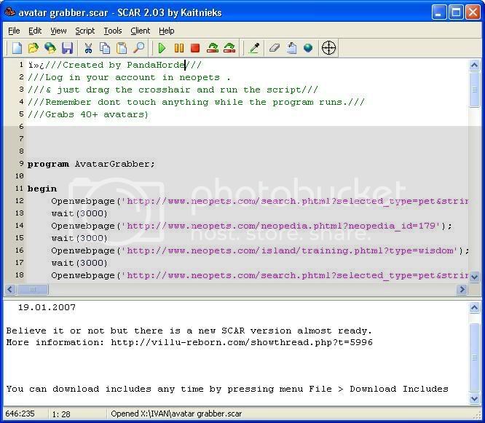Open the File menu
This screenshot has height=423, width=485.
click(15, 31)
